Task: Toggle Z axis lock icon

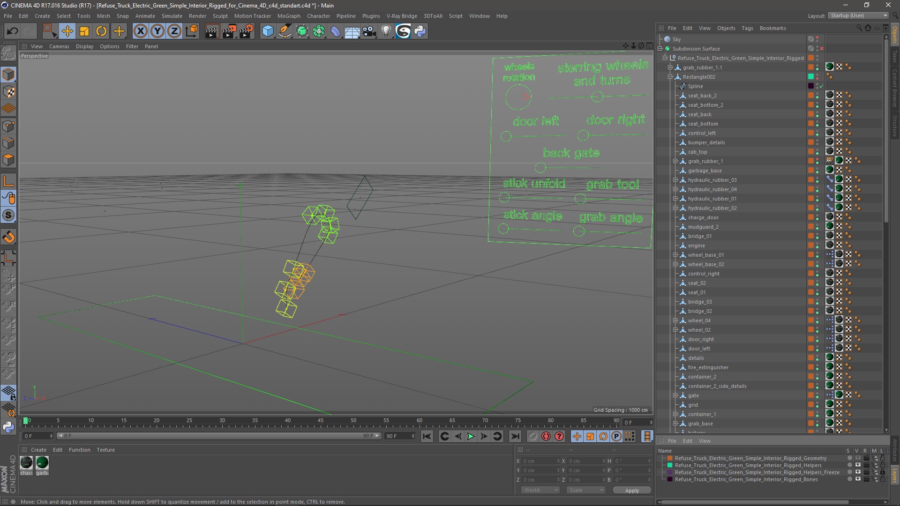Action: click(174, 31)
